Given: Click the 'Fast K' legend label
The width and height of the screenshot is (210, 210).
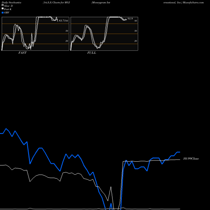Looking at the screenshot, I should pyautogui.click(x=8, y=9).
